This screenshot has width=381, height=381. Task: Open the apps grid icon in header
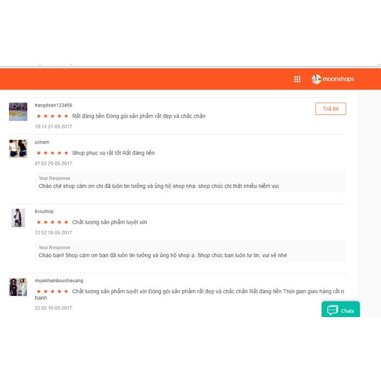[x=297, y=79]
